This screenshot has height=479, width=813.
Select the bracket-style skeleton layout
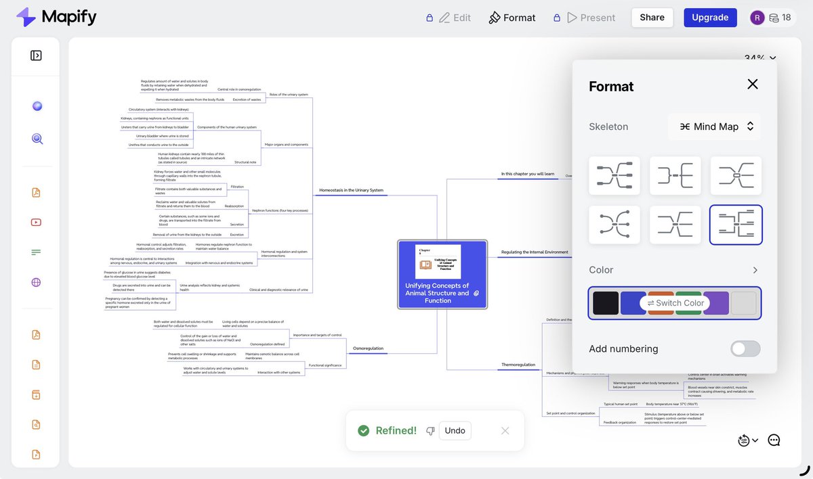click(x=675, y=175)
